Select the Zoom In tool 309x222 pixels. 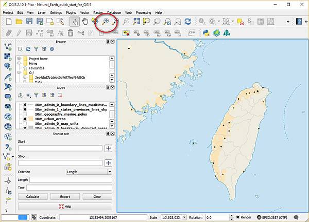pyautogui.click(x=106, y=22)
